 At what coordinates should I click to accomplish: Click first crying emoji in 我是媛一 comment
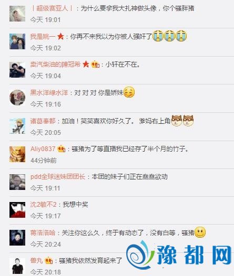coord(158,36)
